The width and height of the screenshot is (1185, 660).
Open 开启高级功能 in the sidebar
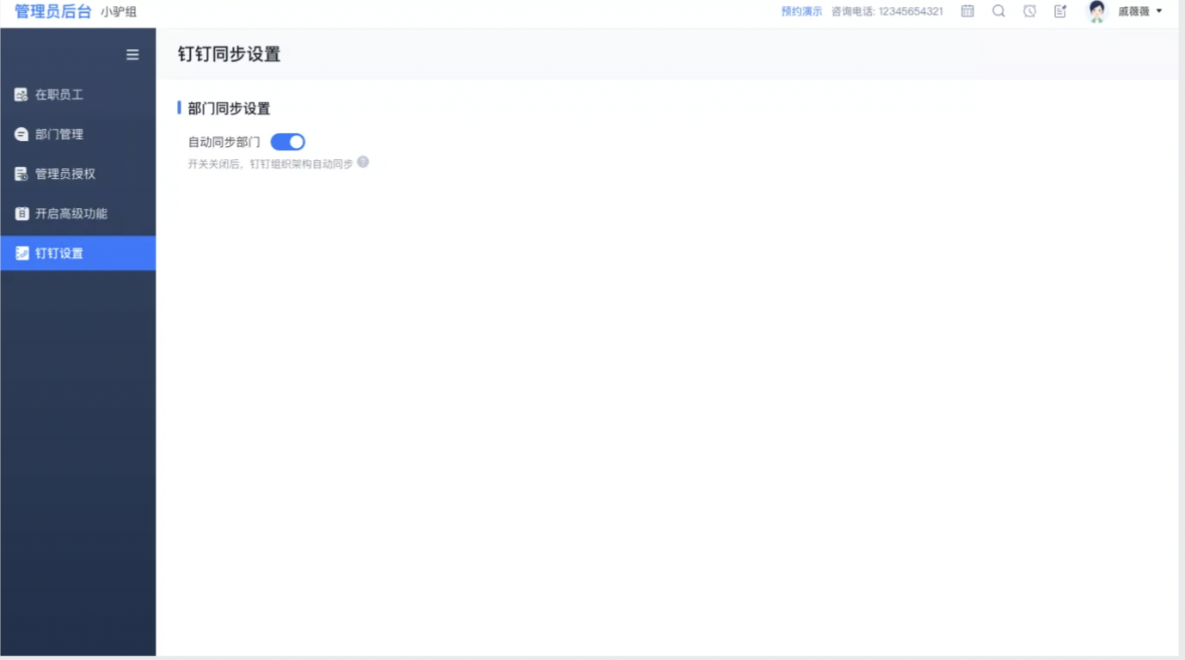tap(77, 213)
